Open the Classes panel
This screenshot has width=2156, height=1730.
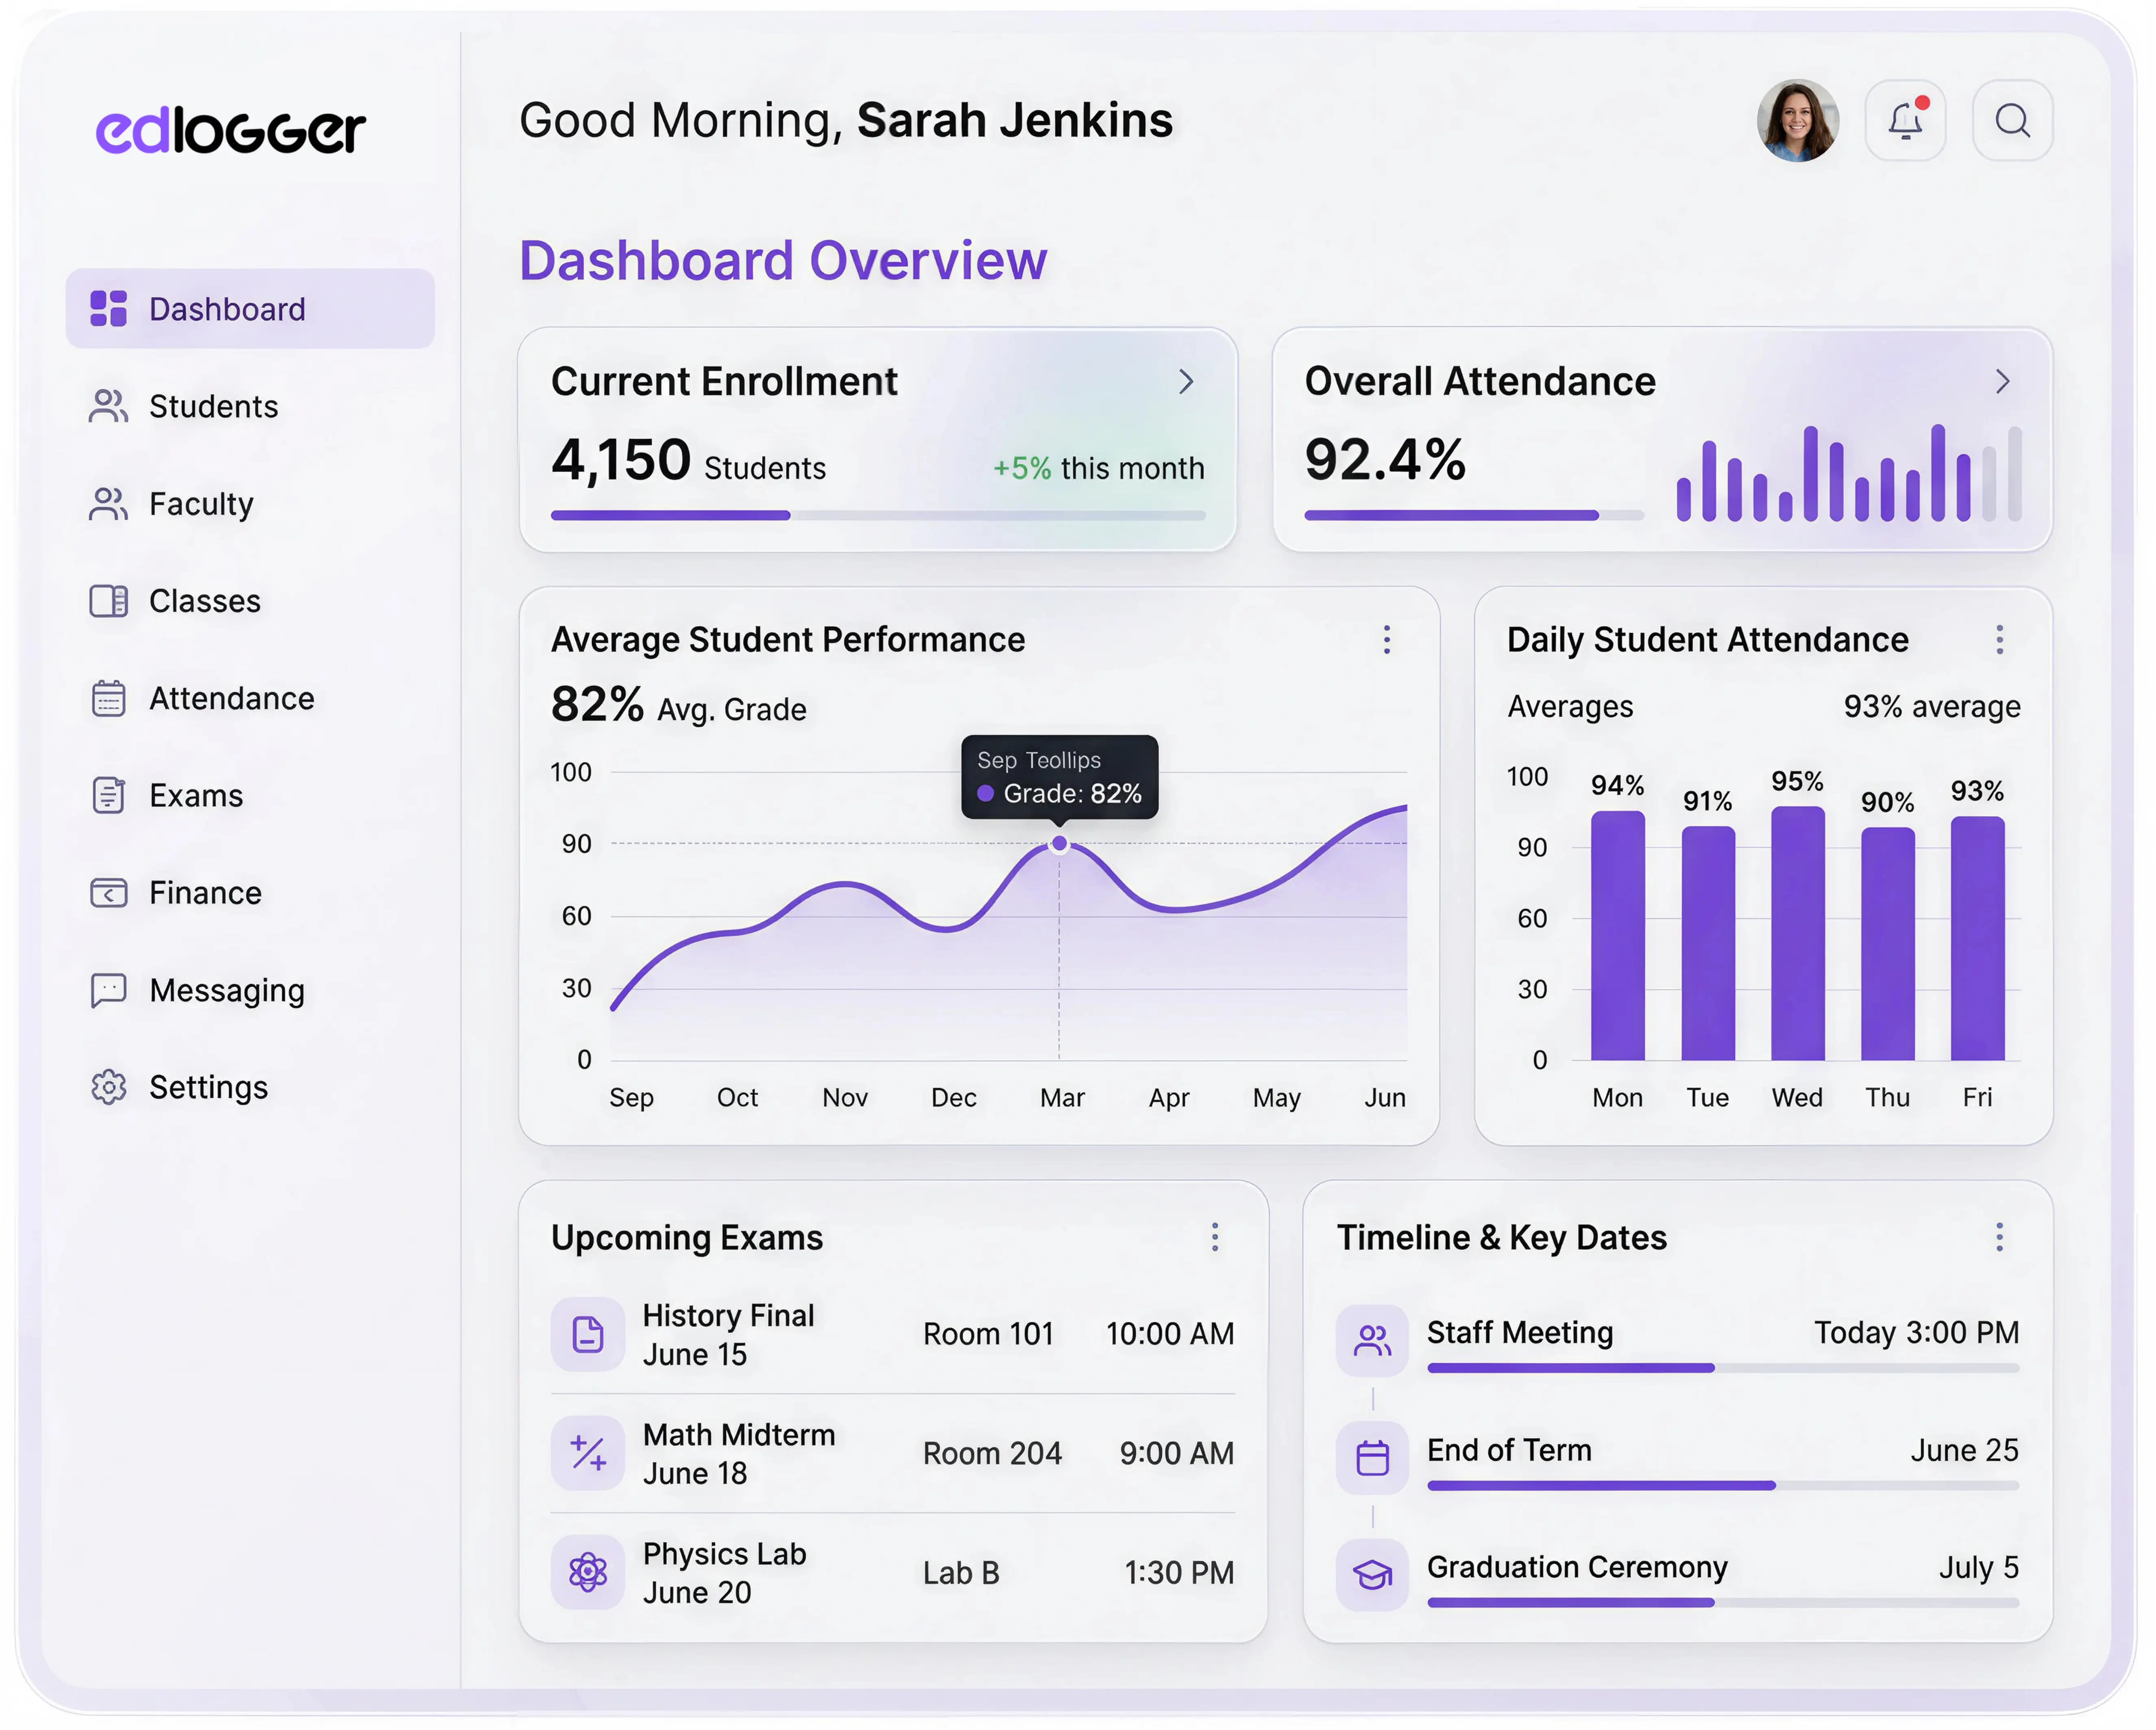(x=204, y=601)
